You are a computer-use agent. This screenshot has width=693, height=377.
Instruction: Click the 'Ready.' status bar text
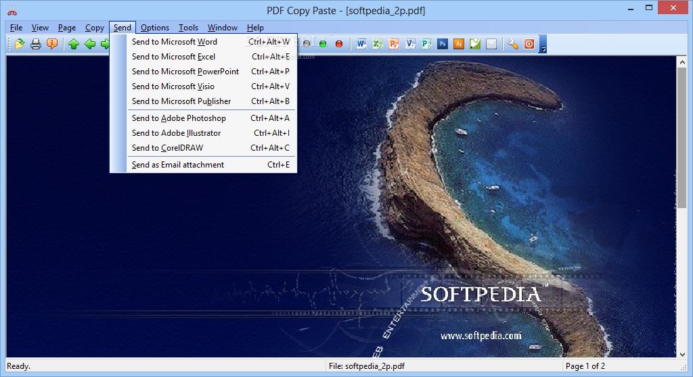pyautogui.click(x=18, y=366)
